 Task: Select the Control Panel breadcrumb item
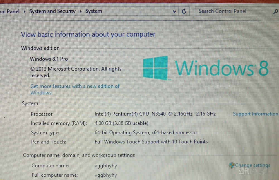(x=9, y=11)
